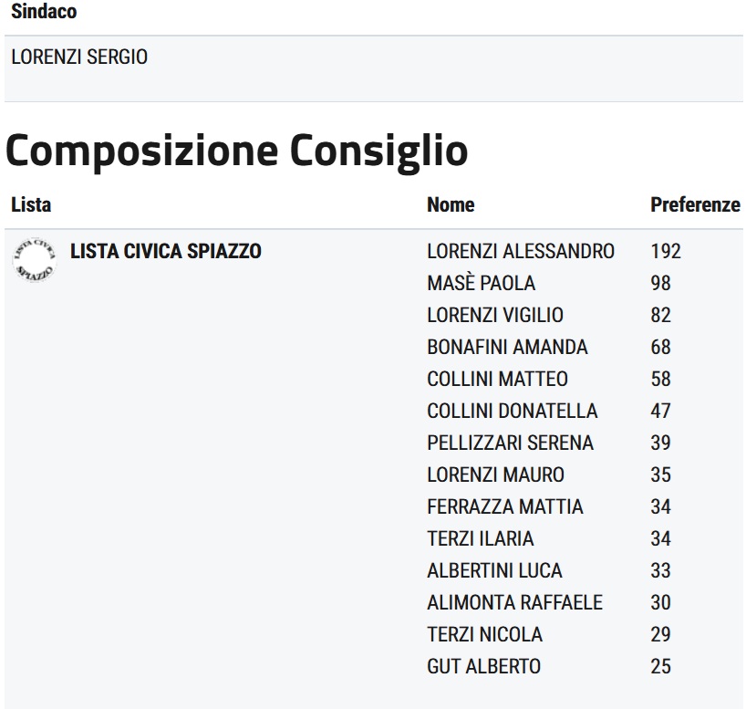The height and width of the screenshot is (709, 746).
Task: Click on LORENZI VIGILIO's name
Action: pos(495,315)
